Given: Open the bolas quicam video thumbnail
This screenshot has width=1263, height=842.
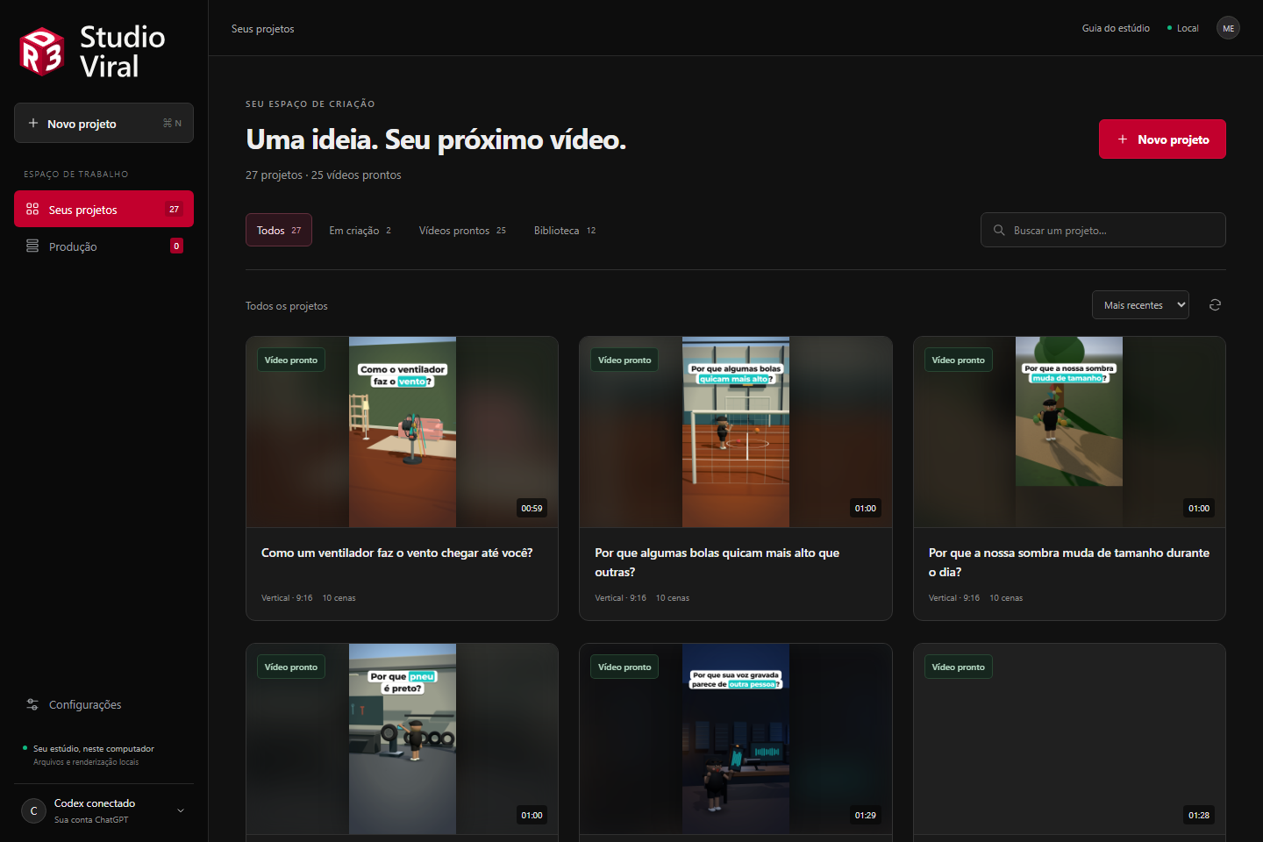Looking at the screenshot, I should [735, 432].
